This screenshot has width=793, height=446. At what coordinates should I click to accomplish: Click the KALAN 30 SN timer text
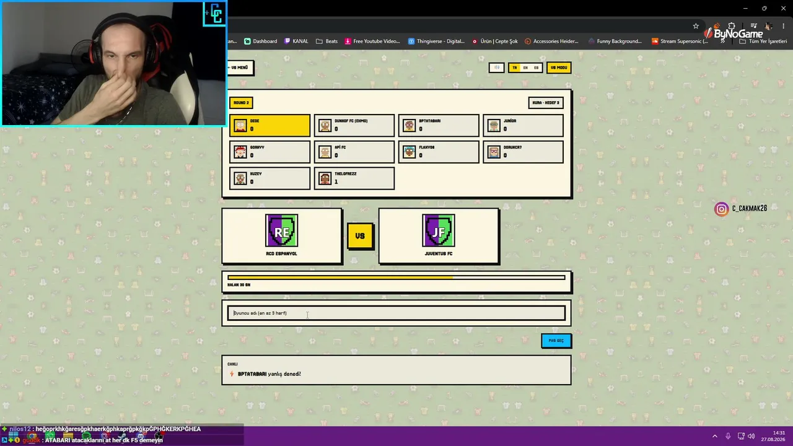click(x=239, y=285)
